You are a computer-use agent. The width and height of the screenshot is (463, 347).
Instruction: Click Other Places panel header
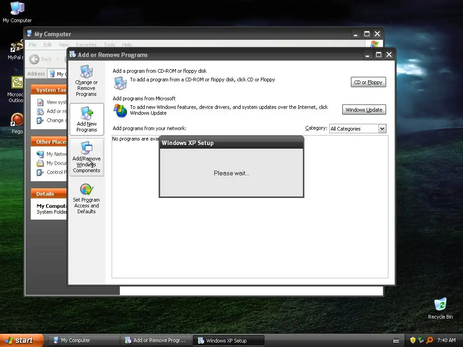(x=49, y=142)
